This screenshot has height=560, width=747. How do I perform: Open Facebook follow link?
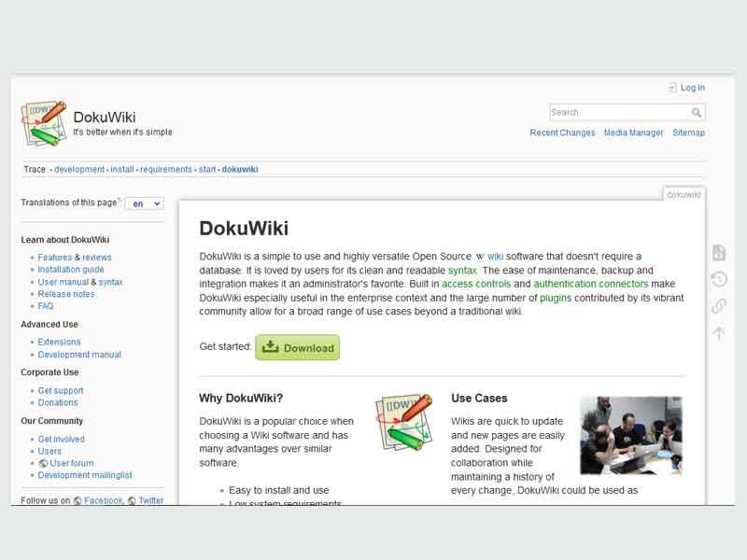[x=103, y=500]
